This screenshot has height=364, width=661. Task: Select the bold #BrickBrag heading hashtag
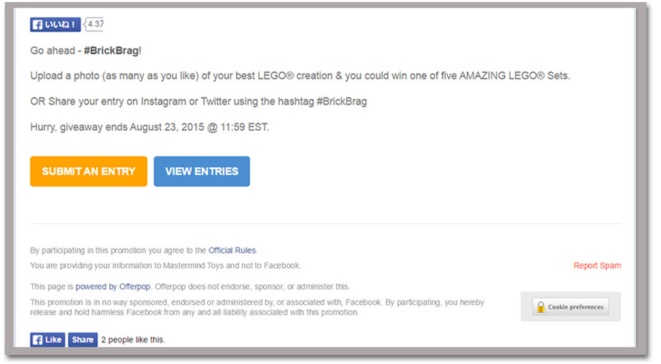pyautogui.click(x=111, y=51)
